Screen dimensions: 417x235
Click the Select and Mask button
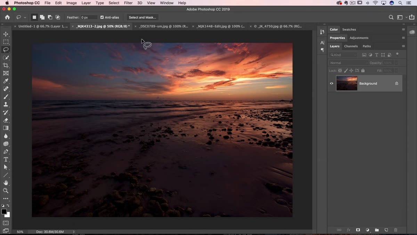click(142, 17)
